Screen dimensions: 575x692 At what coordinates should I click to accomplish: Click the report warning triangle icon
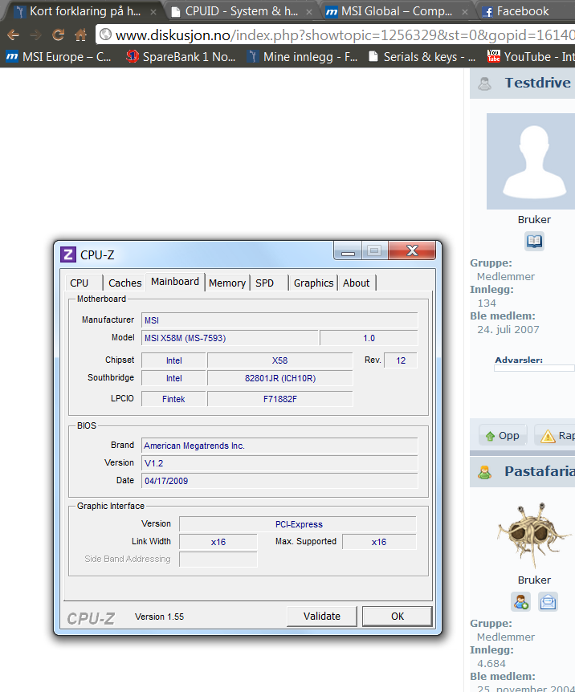coord(548,436)
